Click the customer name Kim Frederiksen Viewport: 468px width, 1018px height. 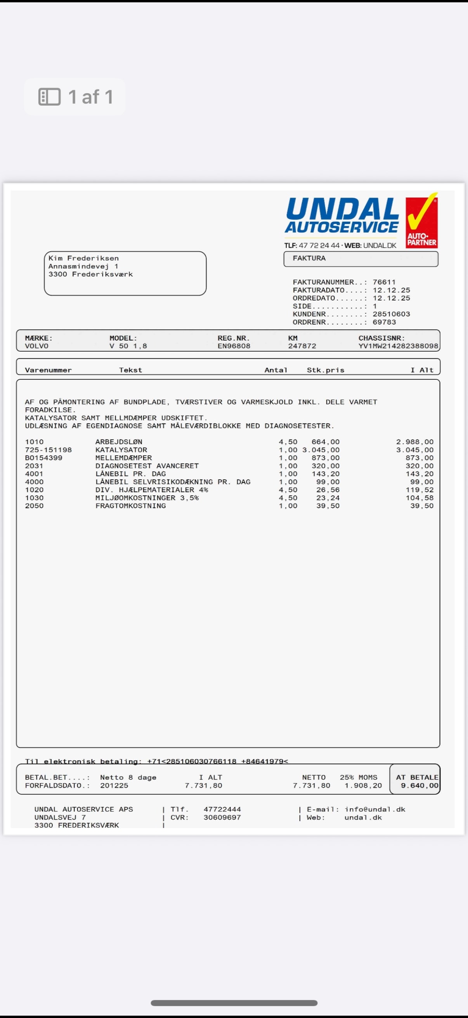(x=84, y=258)
